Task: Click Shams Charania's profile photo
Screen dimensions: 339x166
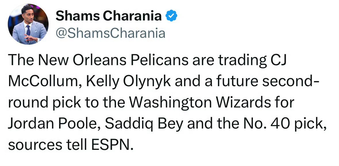Action: click(28, 24)
